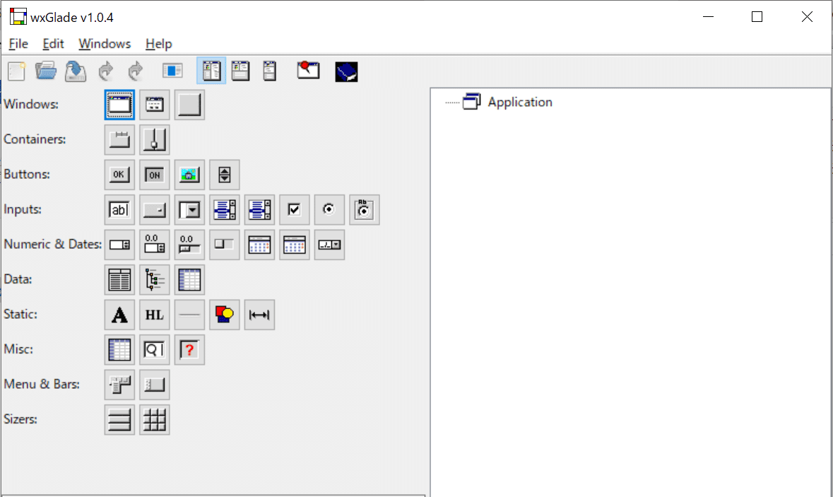This screenshot has width=833, height=497.
Task: Add a Spacer widget
Action: 260,315
